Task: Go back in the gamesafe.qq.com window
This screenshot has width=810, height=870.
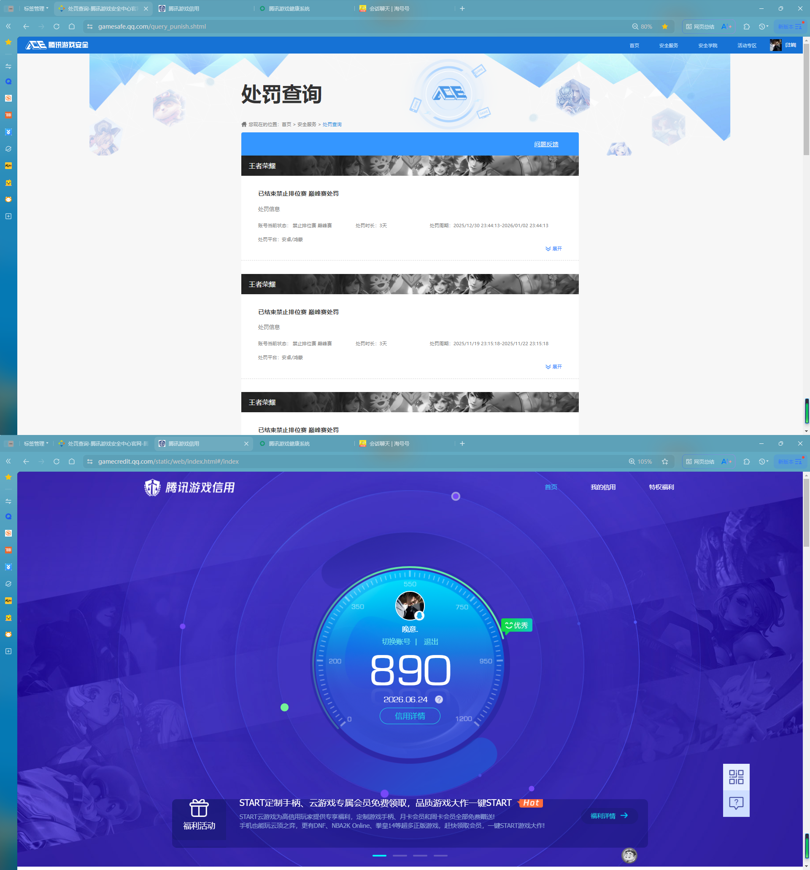Action: pos(26,26)
